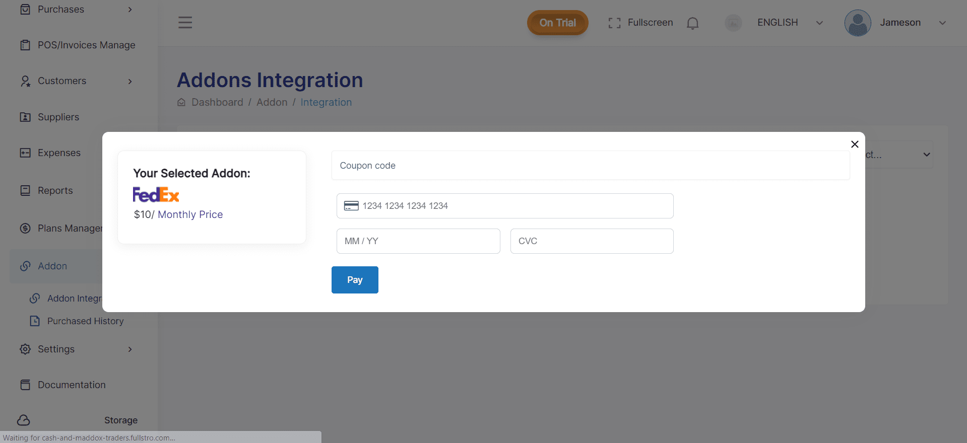Viewport: 967px width, 443px height.
Task: Open the notifications bell
Action: (x=693, y=23)
